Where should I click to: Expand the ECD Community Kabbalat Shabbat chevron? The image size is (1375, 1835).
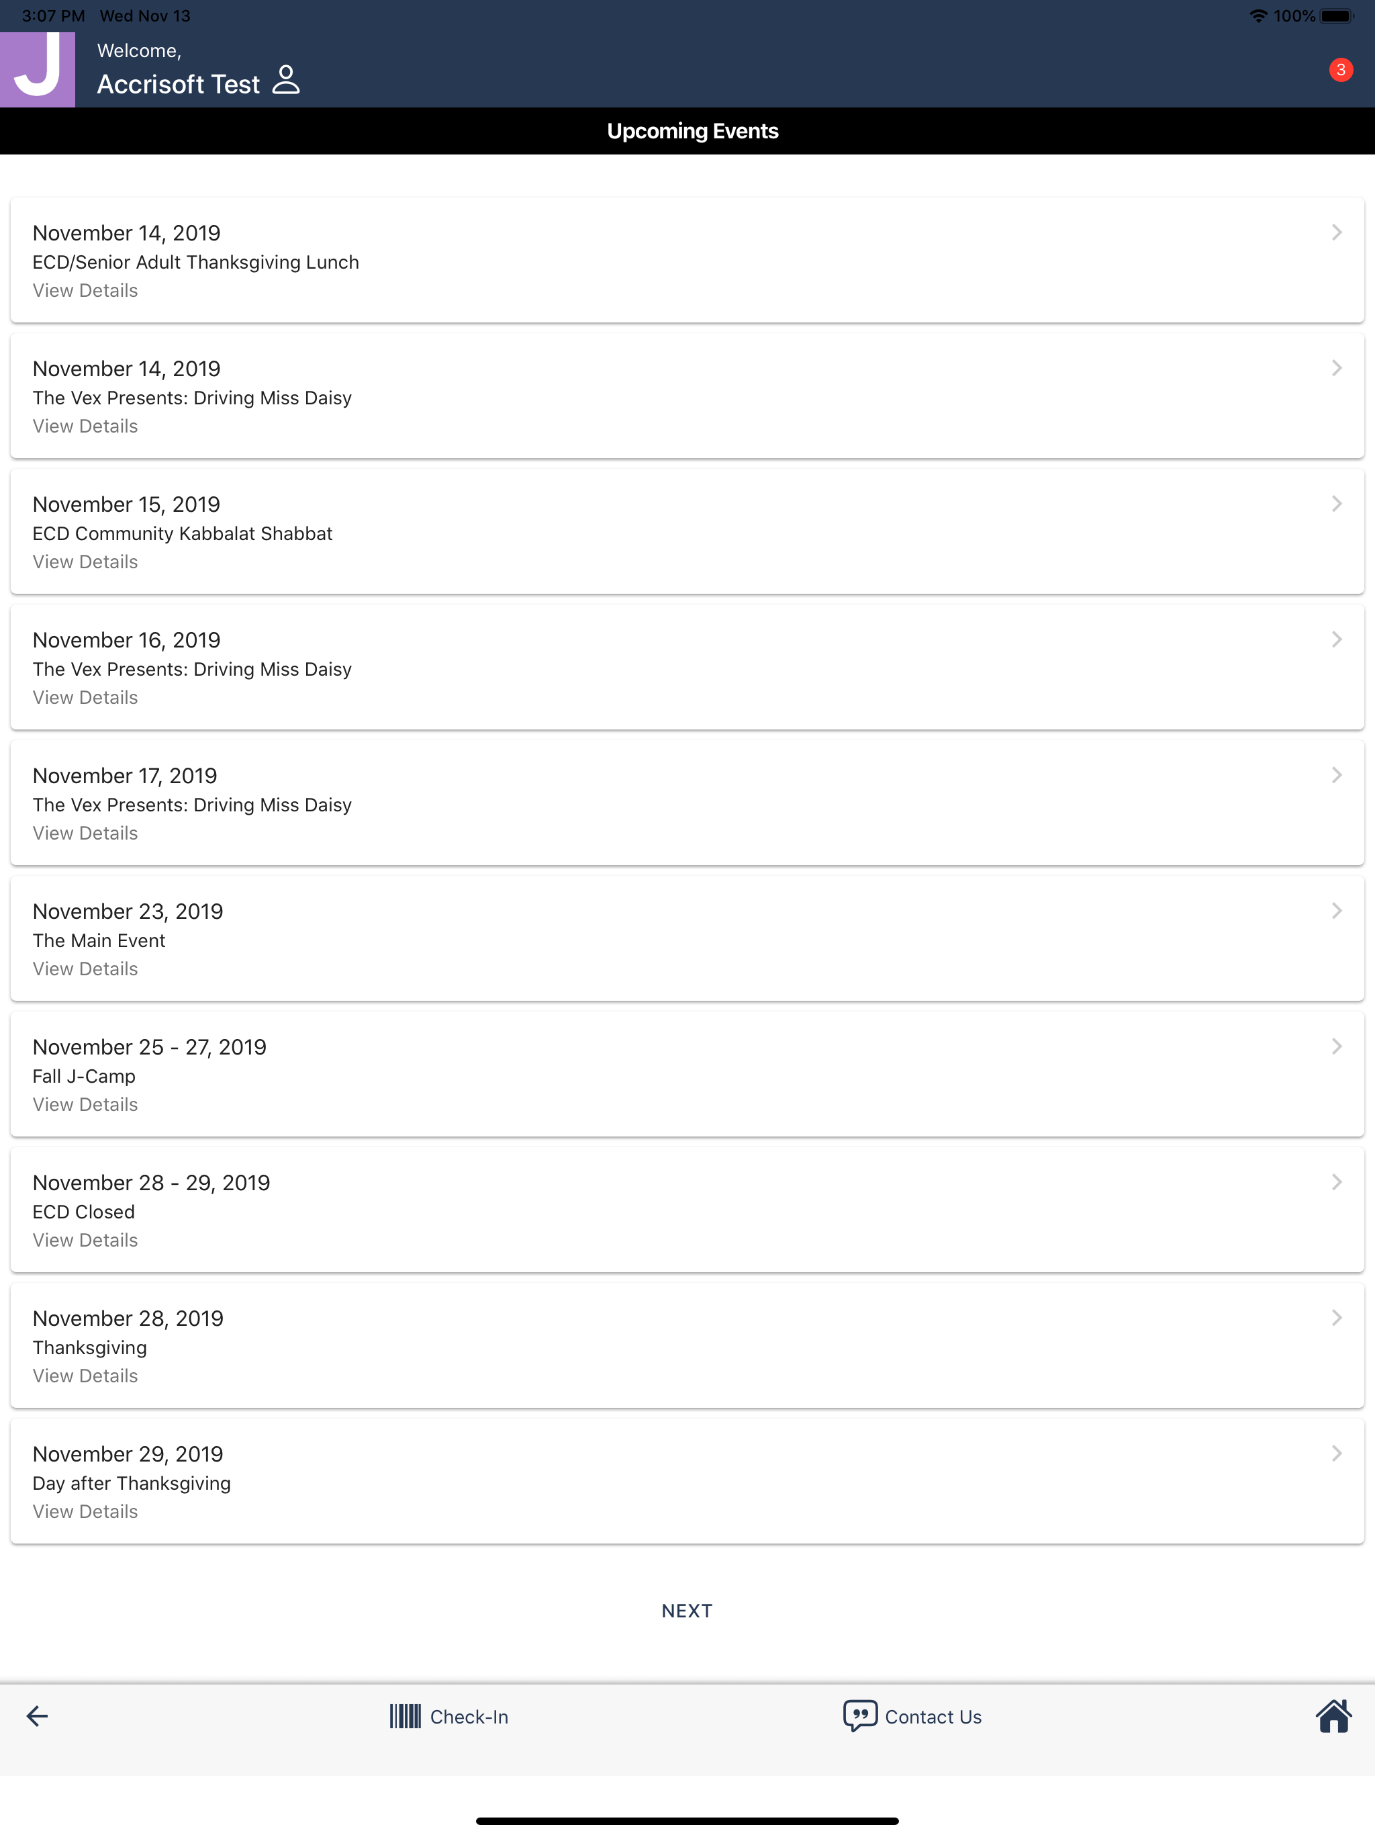pyautogui.click(x=1336, y=504)
